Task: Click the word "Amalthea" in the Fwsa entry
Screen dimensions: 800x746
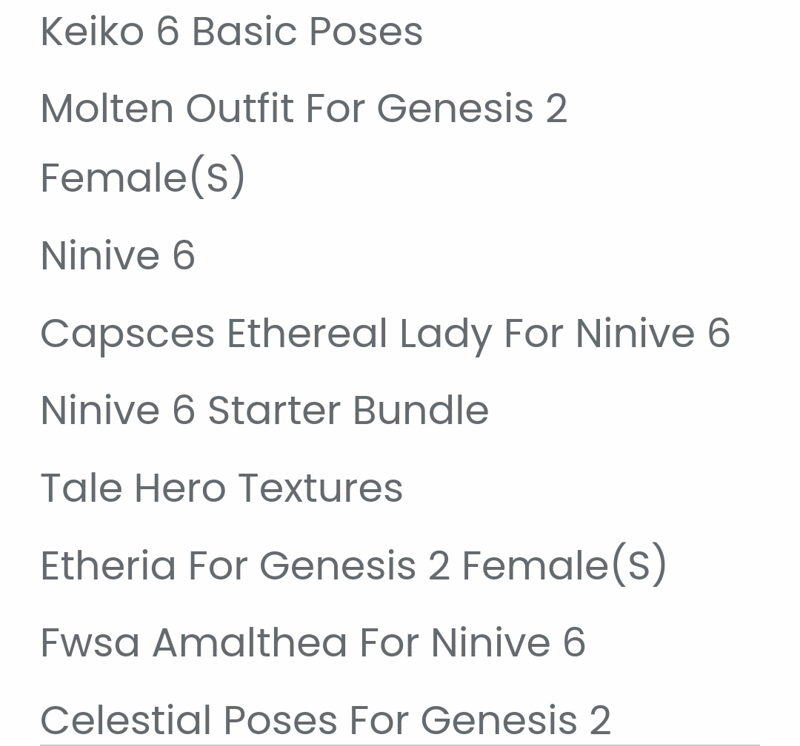Action: point(250,642)
